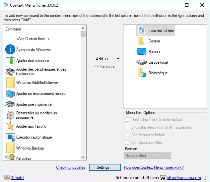Click the Ajouter aux Favoris star icon
Viewport: 210px width, 182px height.
pyautogui.click(x=10, y=126)
